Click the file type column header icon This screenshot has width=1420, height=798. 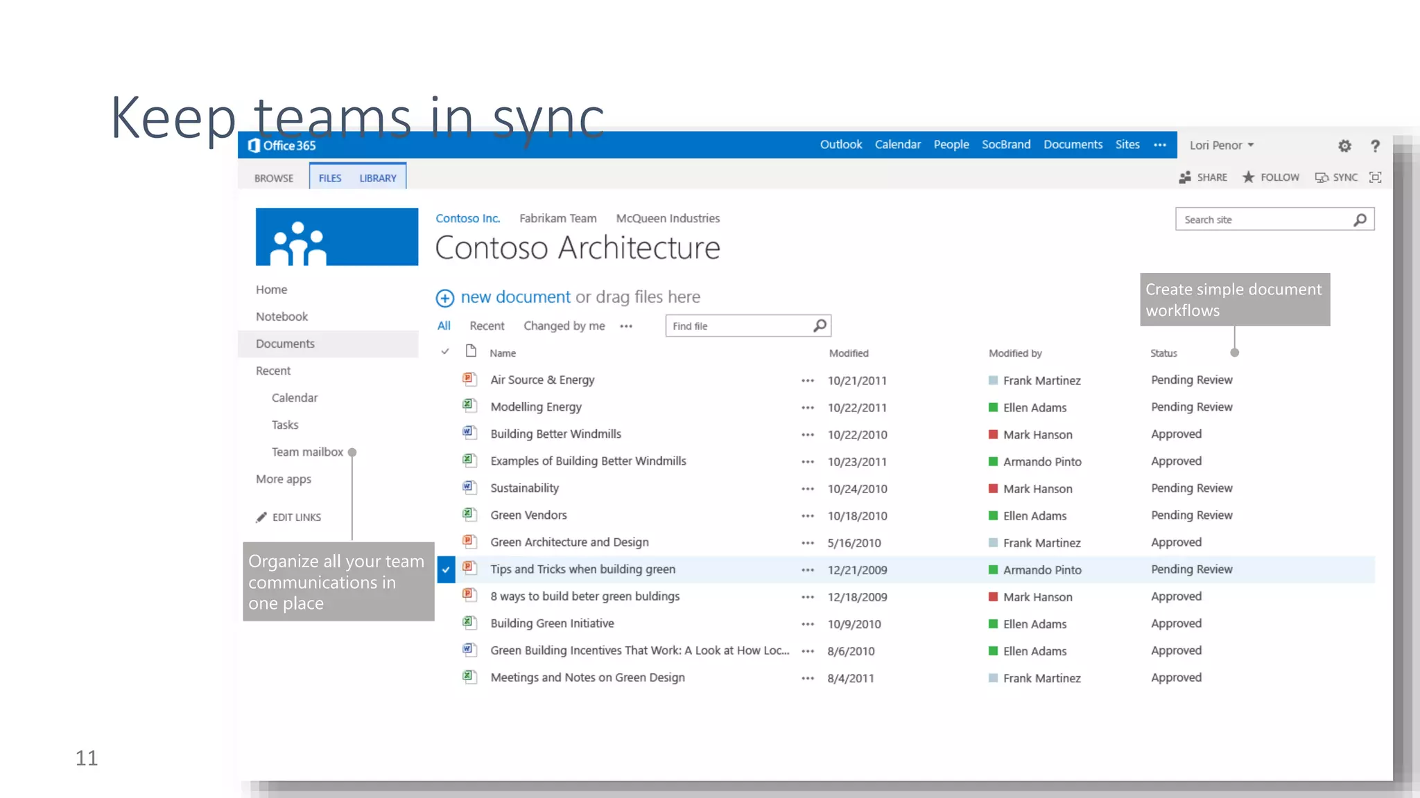point(471,351)
